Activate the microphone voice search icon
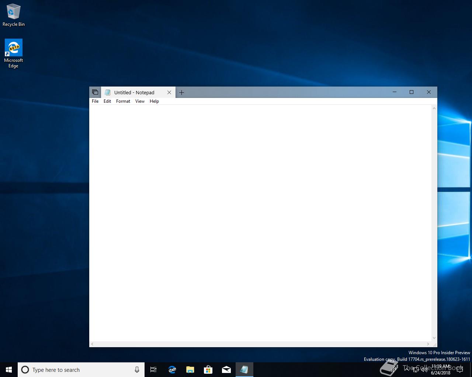This screenshot has height=377, width=472. click(137, 370)
